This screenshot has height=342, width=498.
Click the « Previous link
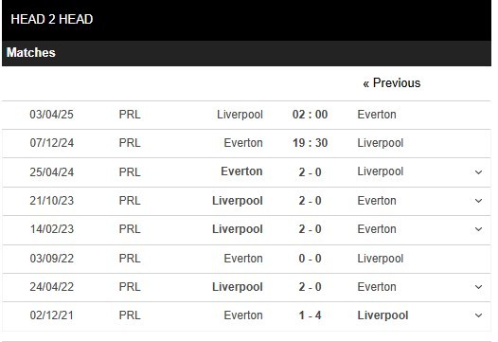[392, 83]
